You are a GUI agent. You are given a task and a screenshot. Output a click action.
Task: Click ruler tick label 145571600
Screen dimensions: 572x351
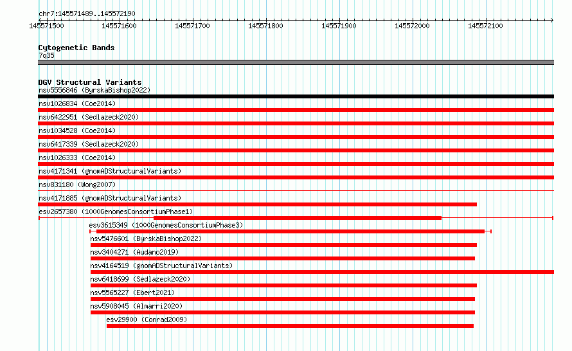click(119, 26)
